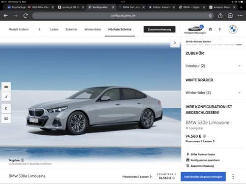Click the saved configurations garage icon
Viewport: 246px width, 184px height.
click(x=210, y=30)
